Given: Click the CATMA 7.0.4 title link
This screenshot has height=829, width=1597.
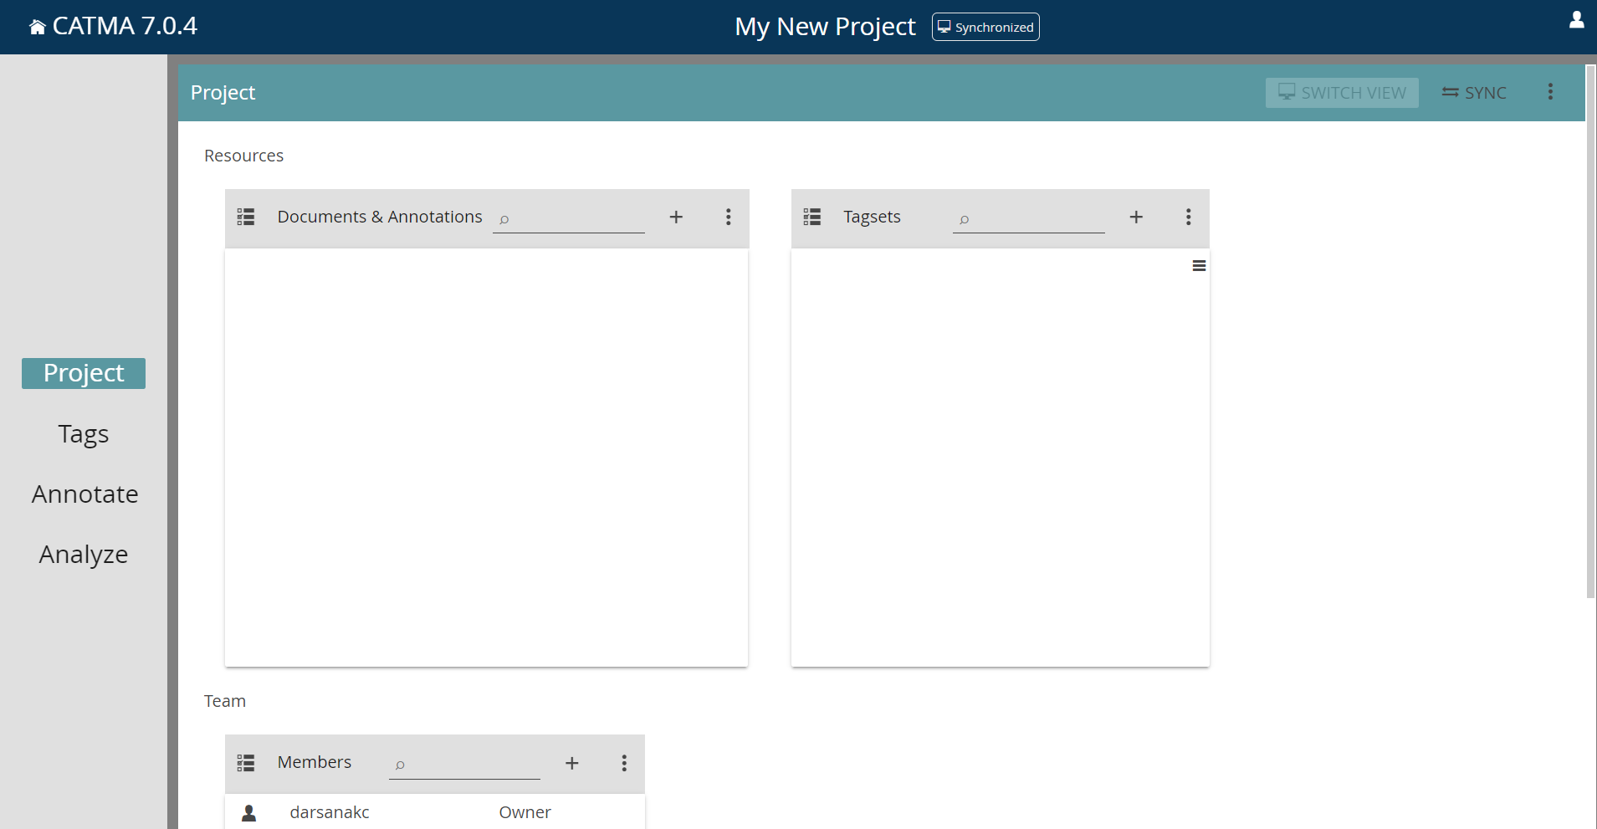Looking at the screenshot, I should click(x=125, y=26).
